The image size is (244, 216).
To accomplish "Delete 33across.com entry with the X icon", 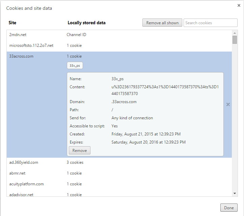I will (228, 104).
